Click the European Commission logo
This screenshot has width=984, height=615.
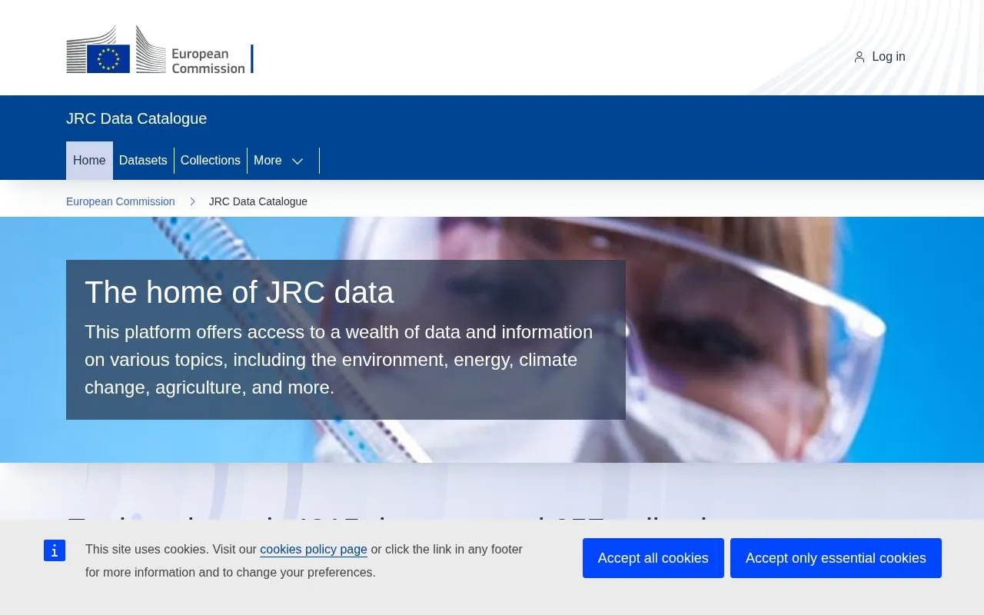pyautogui.click(x=160, y=49)
